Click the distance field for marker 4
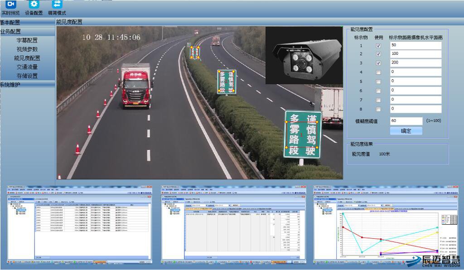Screen dimensions: 464x270 click(x=416, y=72)
